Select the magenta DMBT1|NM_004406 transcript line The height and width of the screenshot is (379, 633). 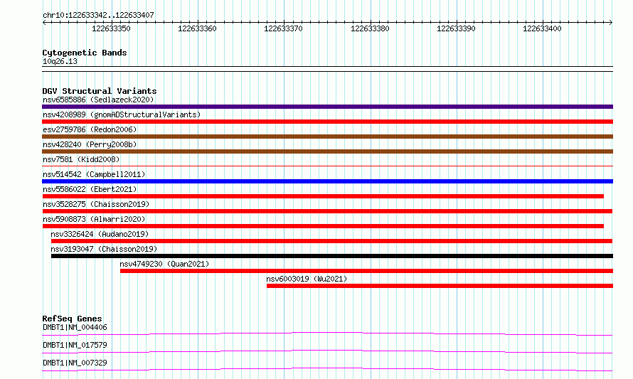click(x=327, y=333)
